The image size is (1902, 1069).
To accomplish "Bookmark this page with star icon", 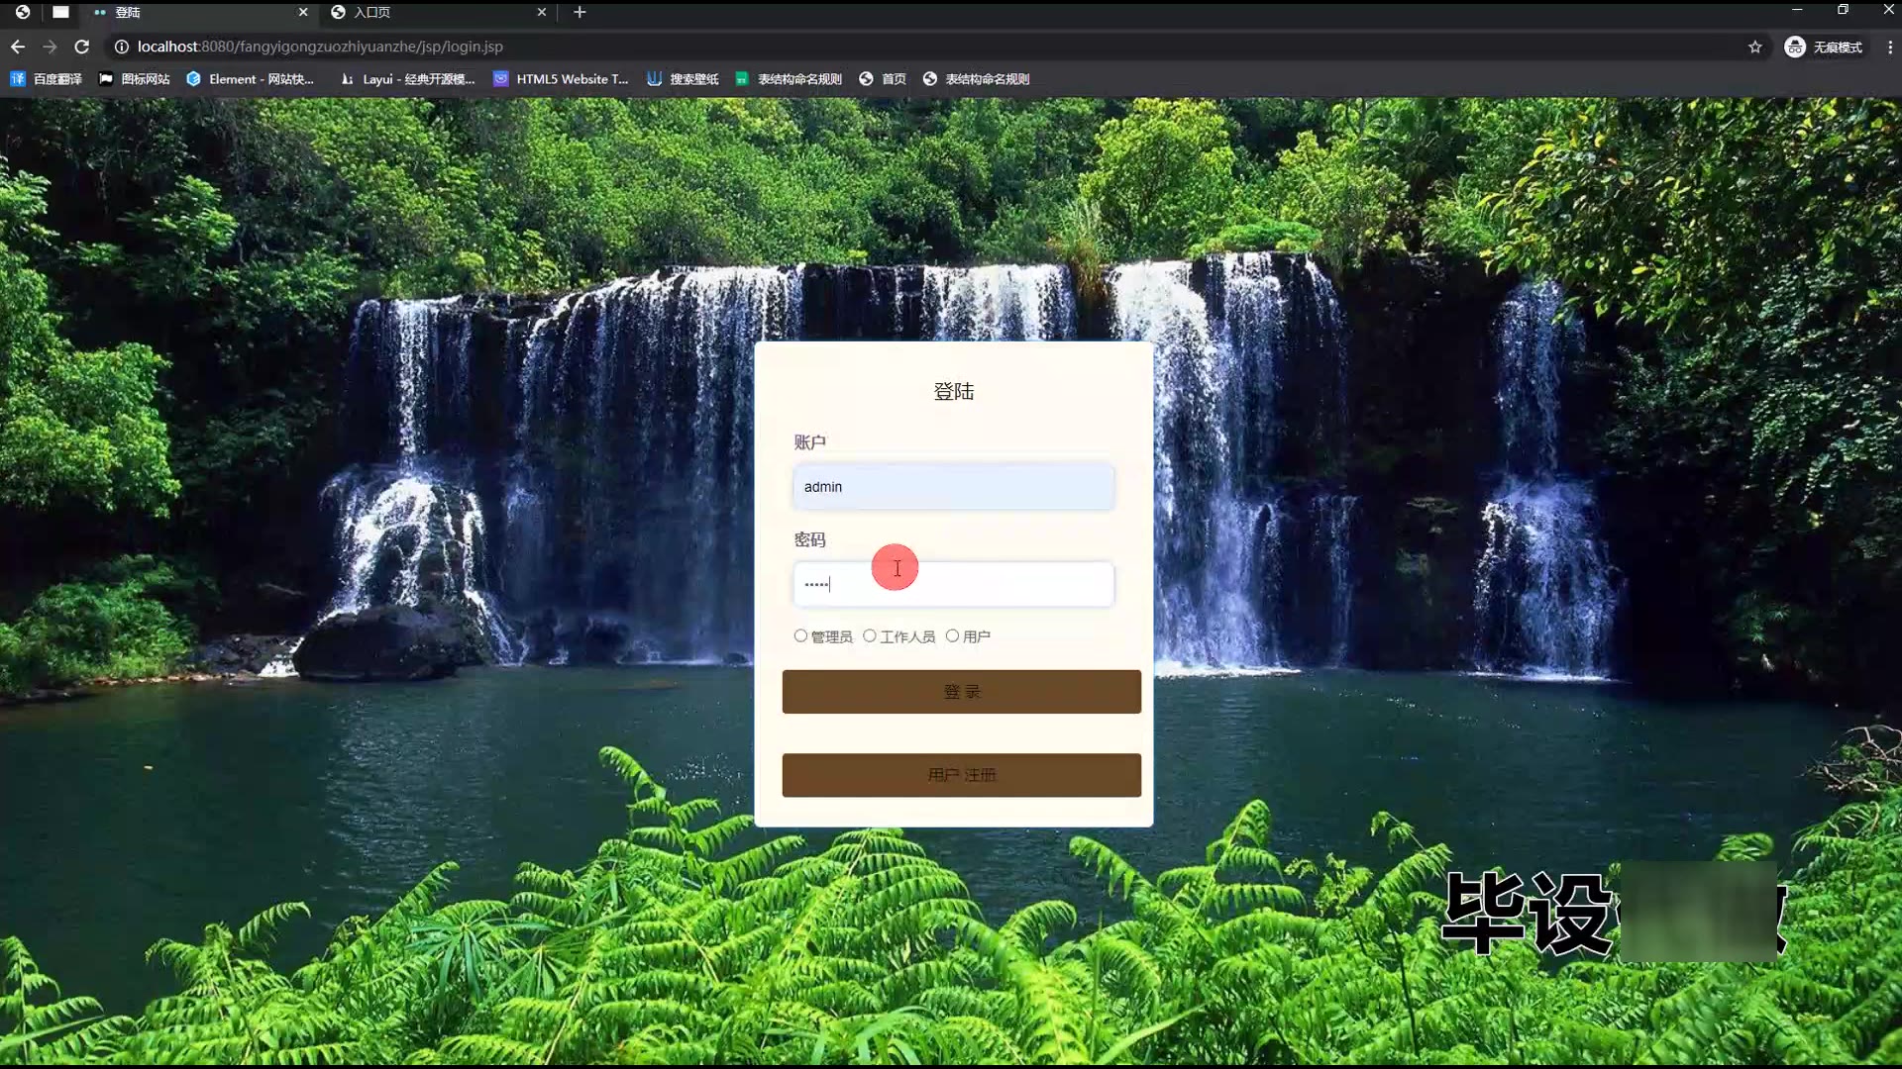I will [1754, 47].
